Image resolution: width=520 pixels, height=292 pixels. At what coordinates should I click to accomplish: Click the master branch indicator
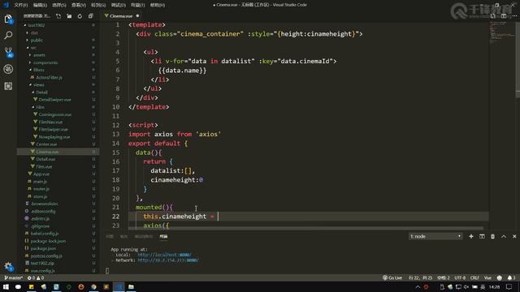(x=14, y=277)
